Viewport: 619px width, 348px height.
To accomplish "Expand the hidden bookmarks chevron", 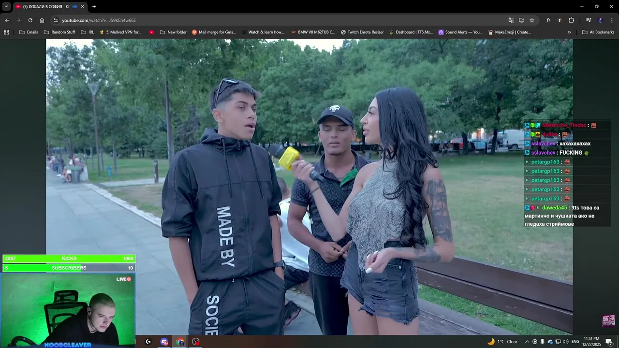I will (569, 32).
